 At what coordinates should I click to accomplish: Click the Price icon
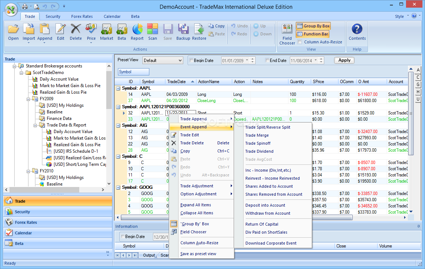tap(91, 29)
